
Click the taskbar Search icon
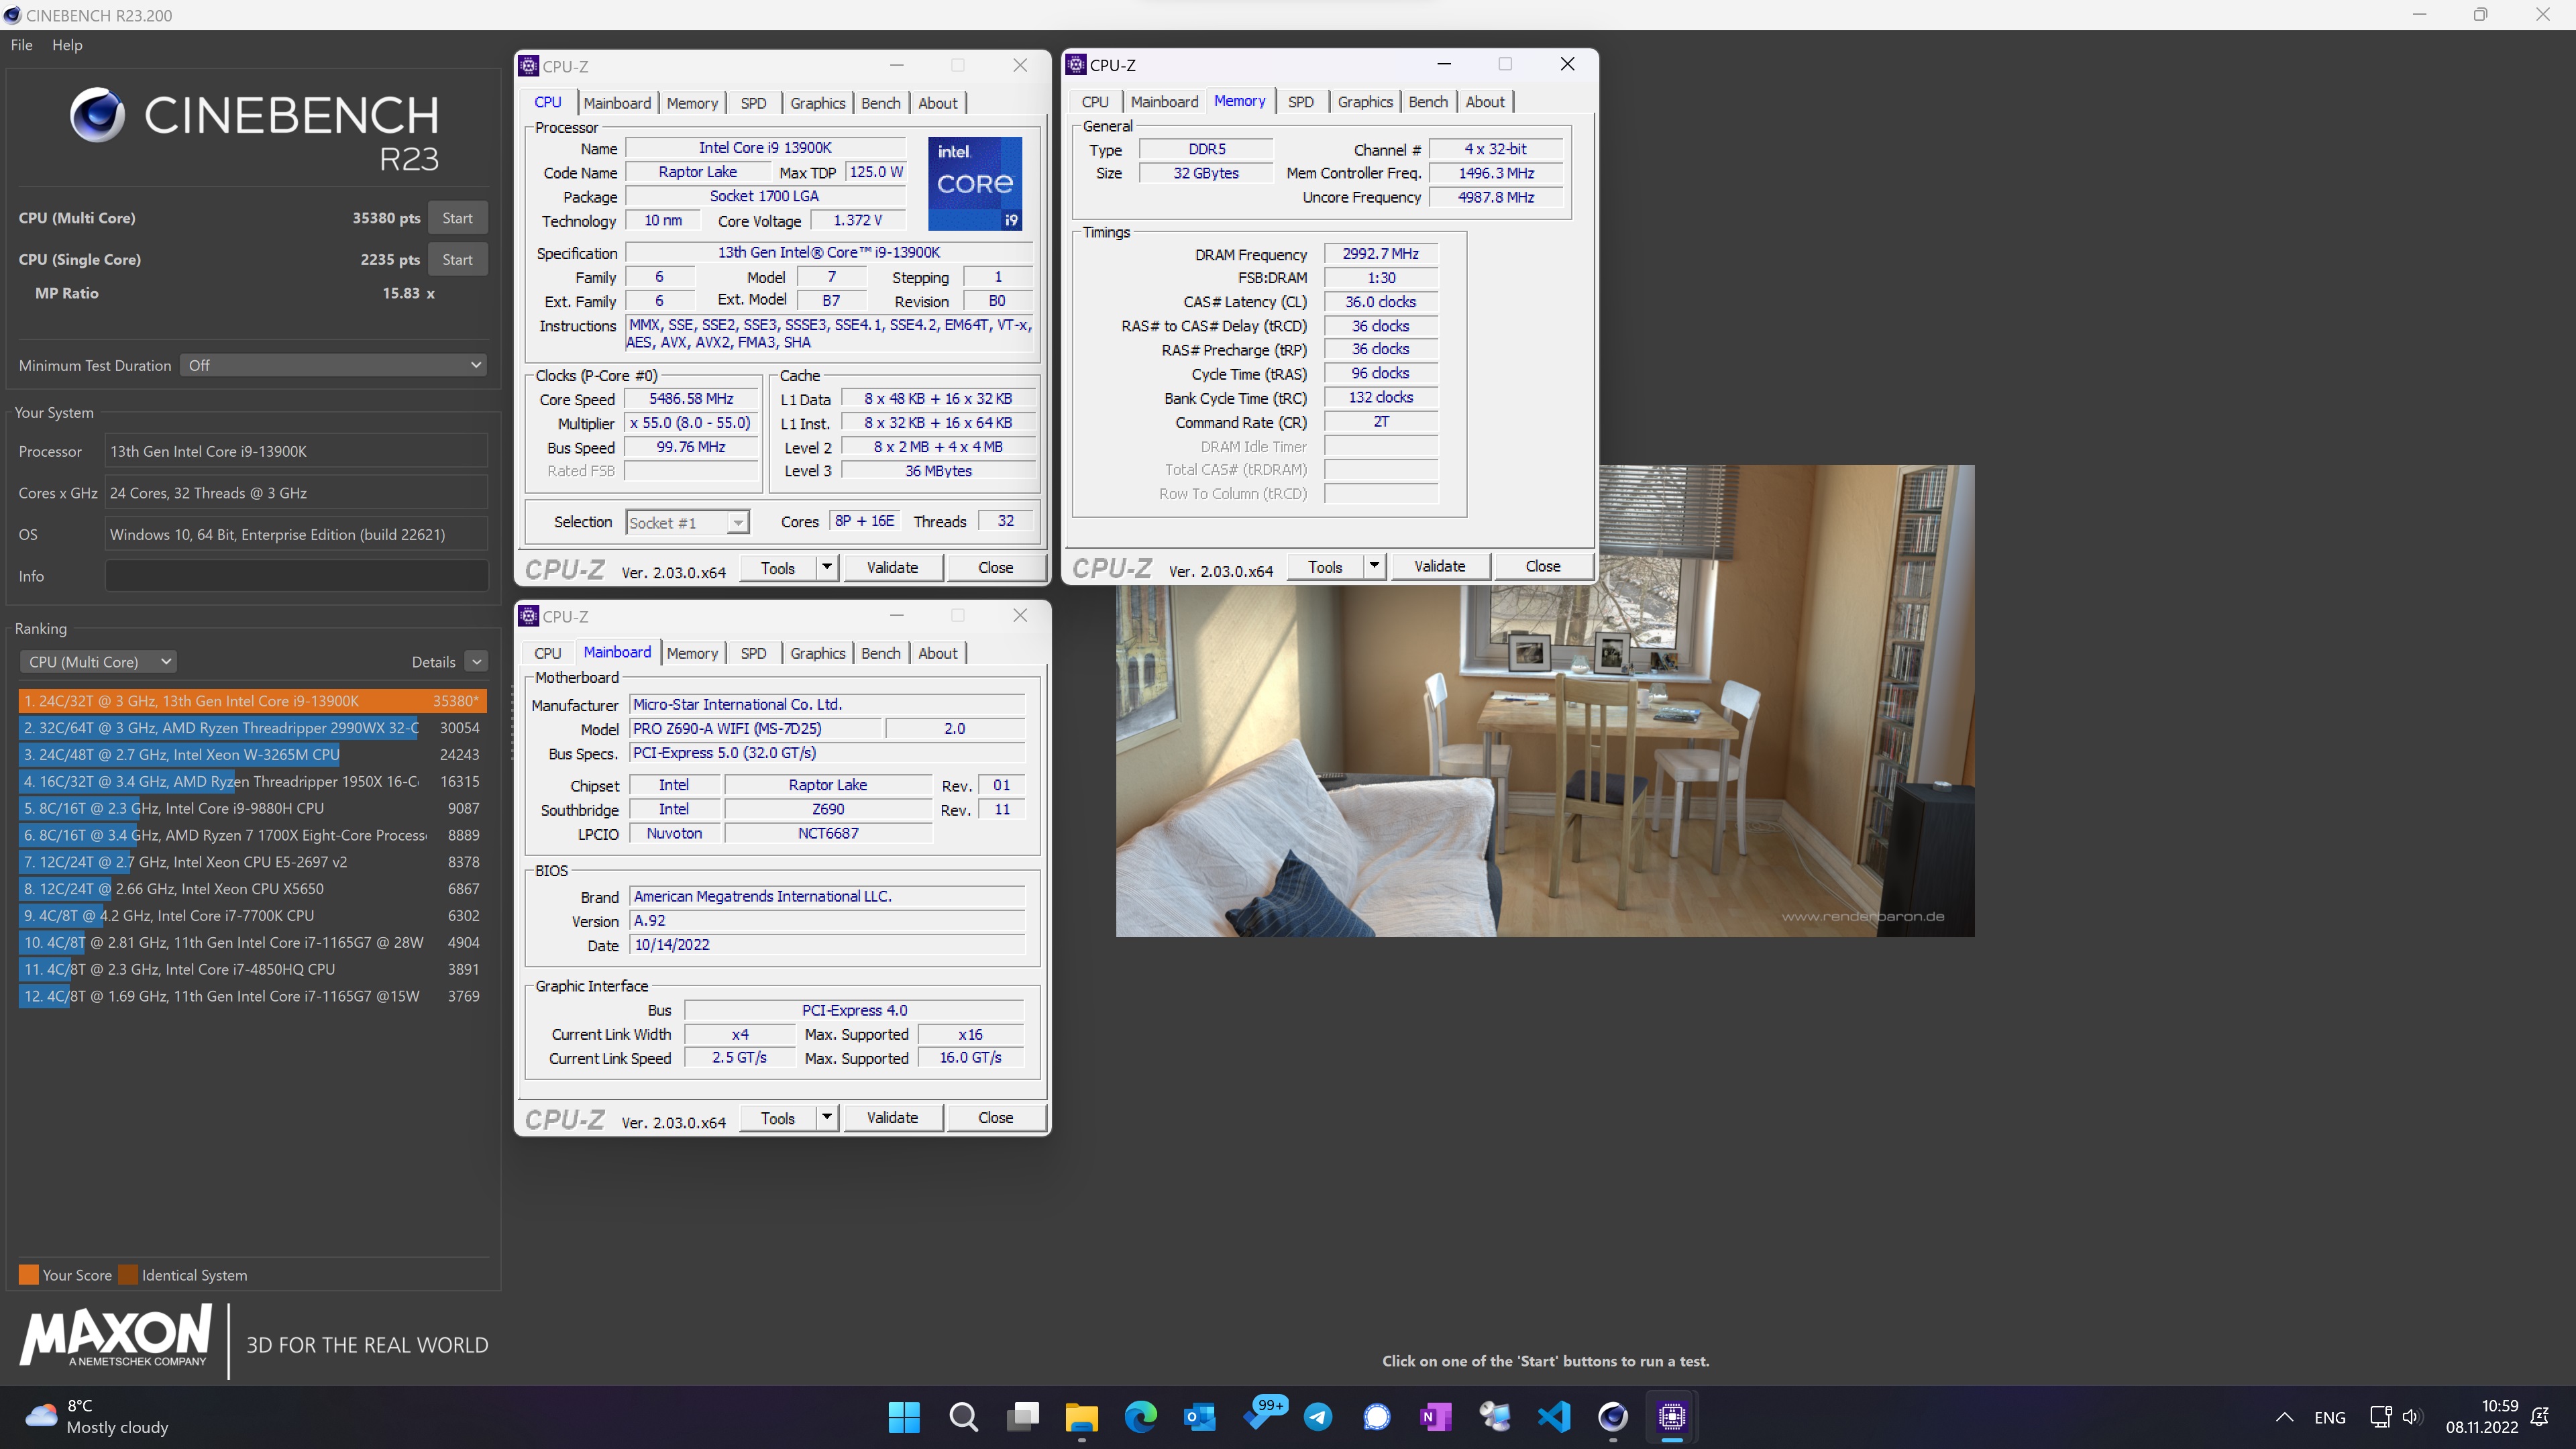(x=963, y=1416)
